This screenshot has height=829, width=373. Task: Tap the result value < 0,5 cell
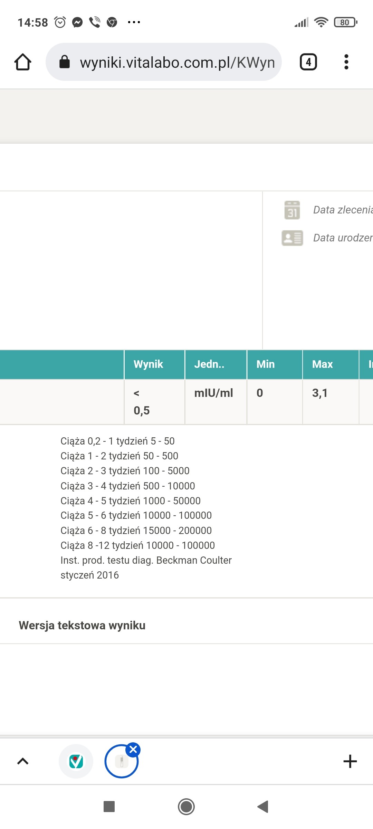click(142, 402)
